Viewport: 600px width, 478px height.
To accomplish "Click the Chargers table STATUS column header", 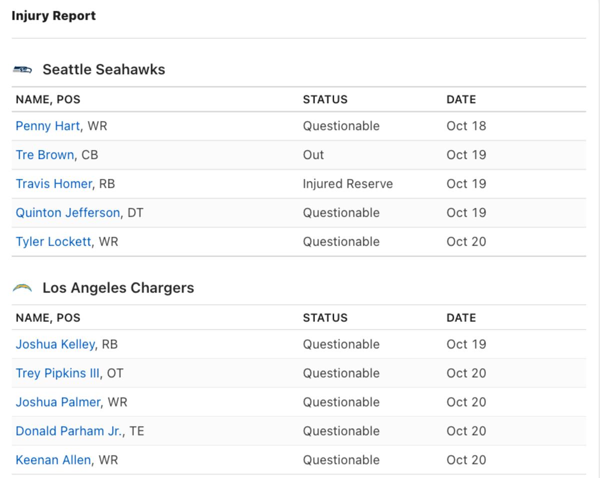I will pyautogui.click(x=325, y=318).
